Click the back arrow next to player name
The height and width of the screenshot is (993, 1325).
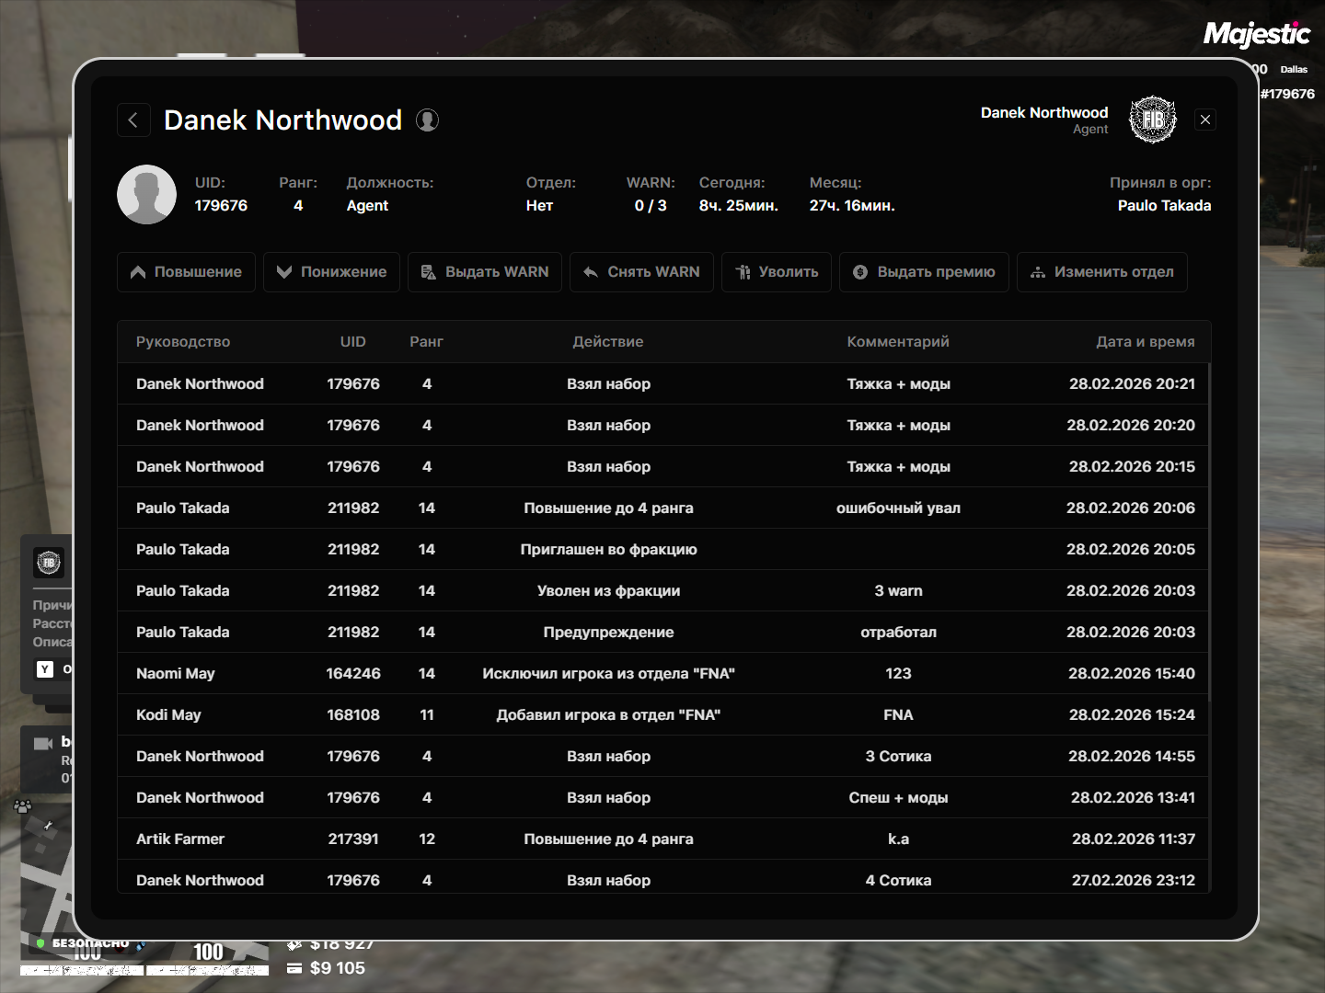133,120
